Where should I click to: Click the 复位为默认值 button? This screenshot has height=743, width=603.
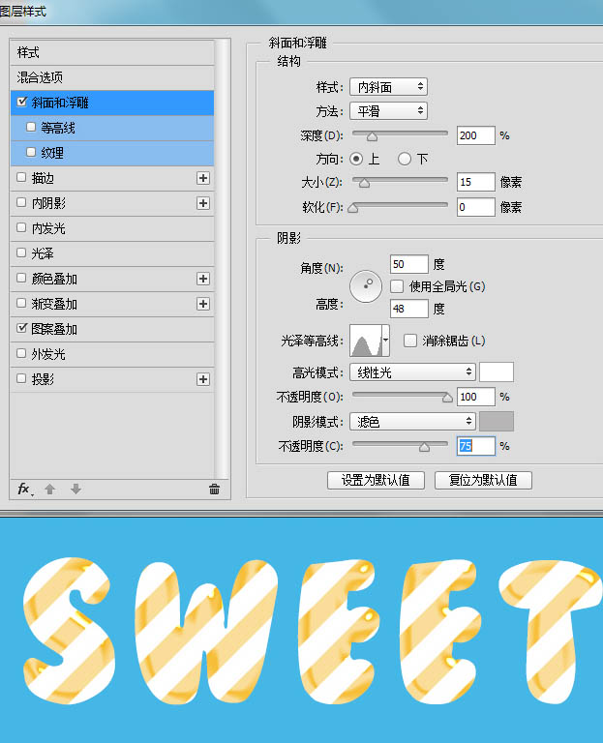[483, 481]
